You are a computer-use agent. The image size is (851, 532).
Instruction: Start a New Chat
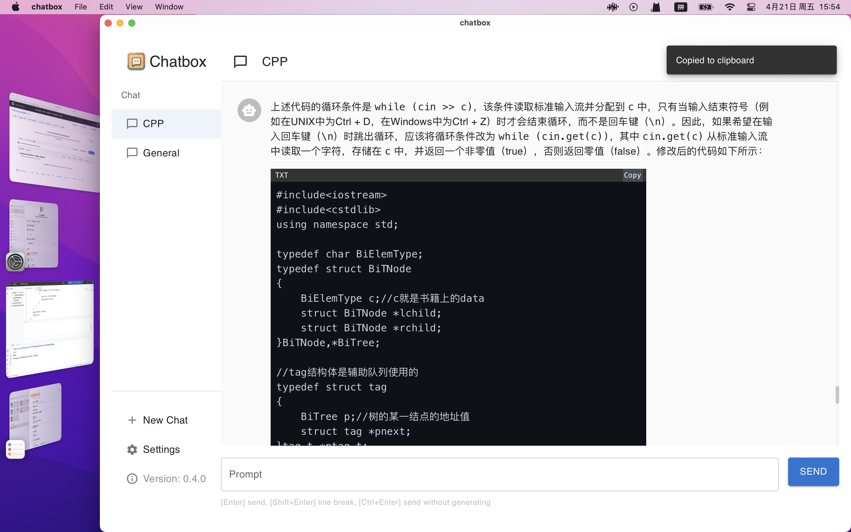(x=165, y=420)
